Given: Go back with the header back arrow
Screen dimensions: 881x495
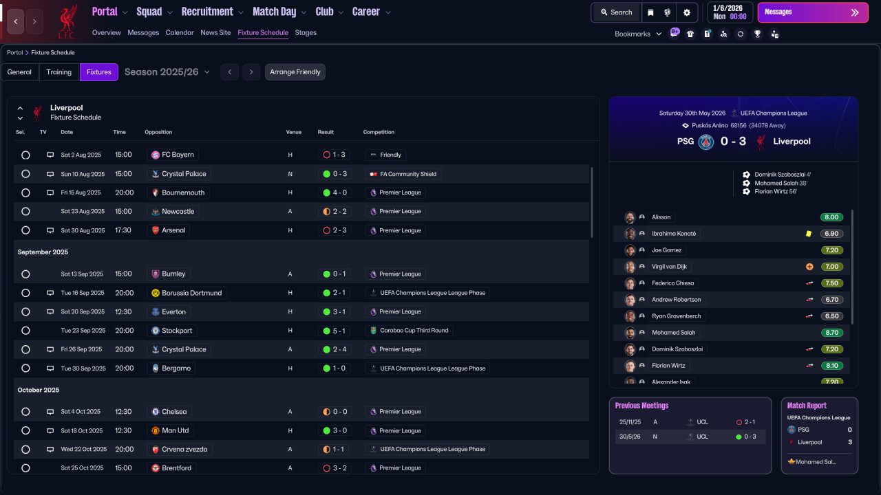Looking at the screenshot, I should [16, 21].
